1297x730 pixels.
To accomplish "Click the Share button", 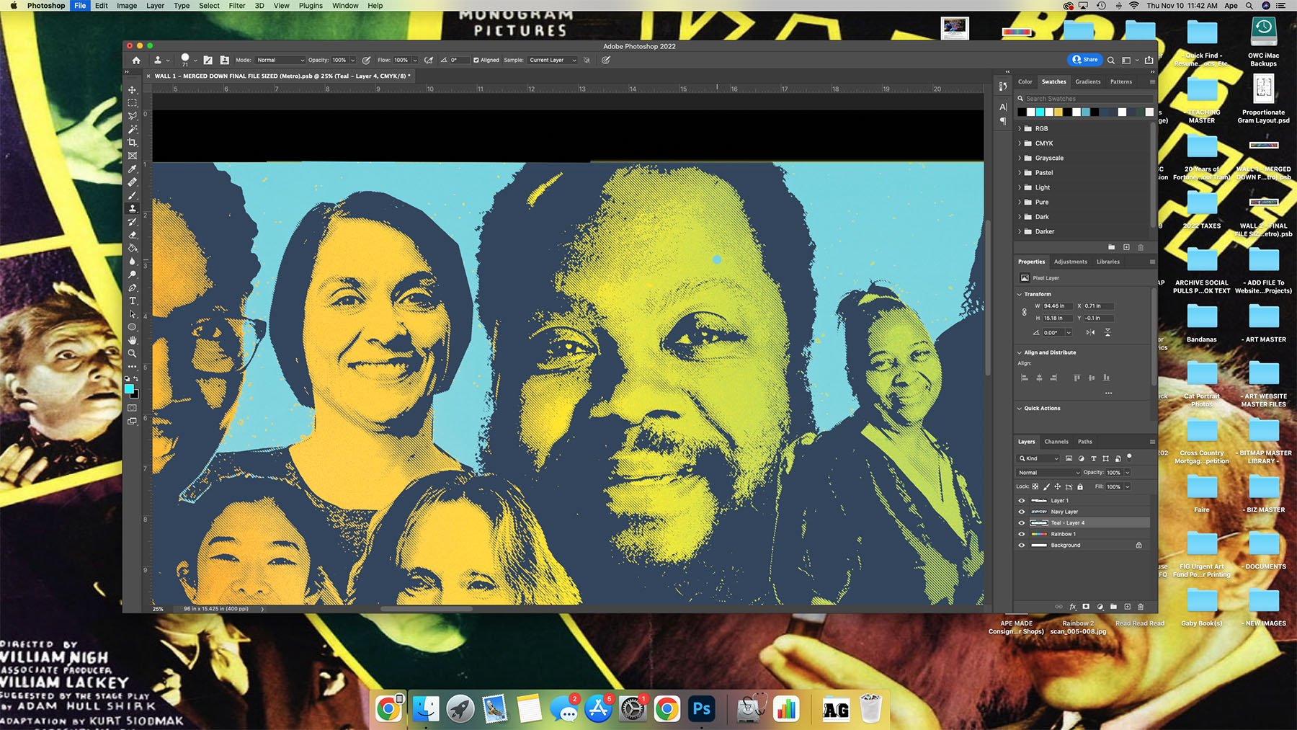I will click(1085, 60).
